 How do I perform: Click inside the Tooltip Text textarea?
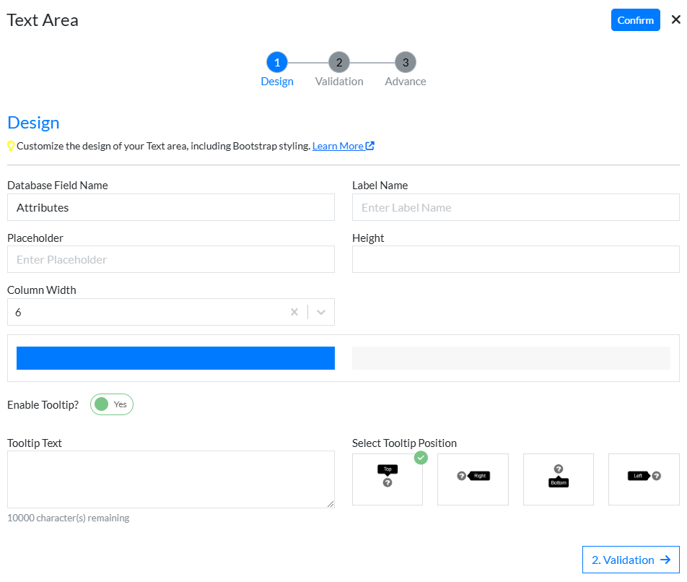click(x=170, y=479)
